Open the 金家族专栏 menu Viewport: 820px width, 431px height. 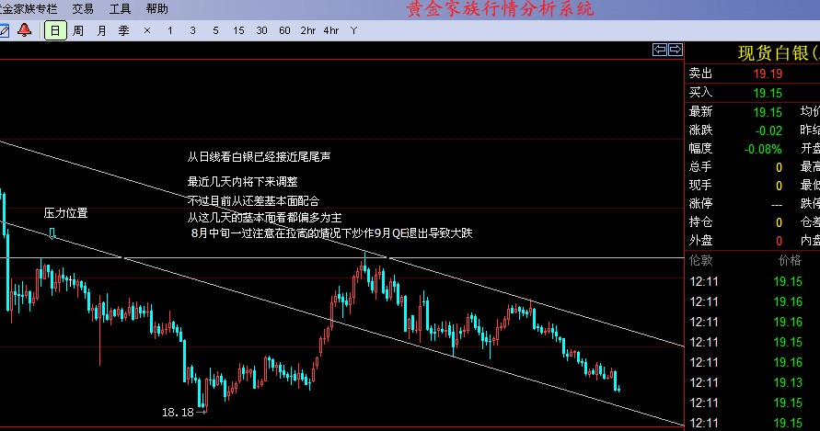(x=29, y=9)
